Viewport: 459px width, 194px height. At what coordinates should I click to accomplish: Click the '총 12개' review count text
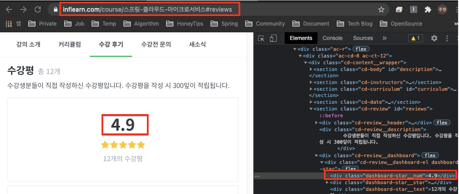49,71
